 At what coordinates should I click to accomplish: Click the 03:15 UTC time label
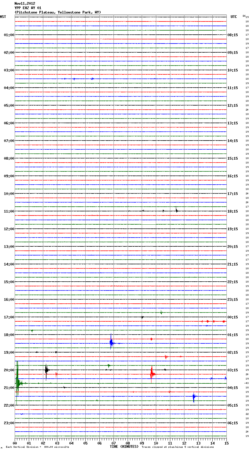click(x=233, y=370)
